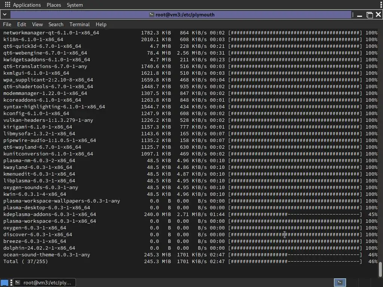Image resolution: width=383 pixels, height=287 pixels.
Task: Click the modemmanager-1.22.0-1-x86_64 text
Action: click(x=45, y=93)
